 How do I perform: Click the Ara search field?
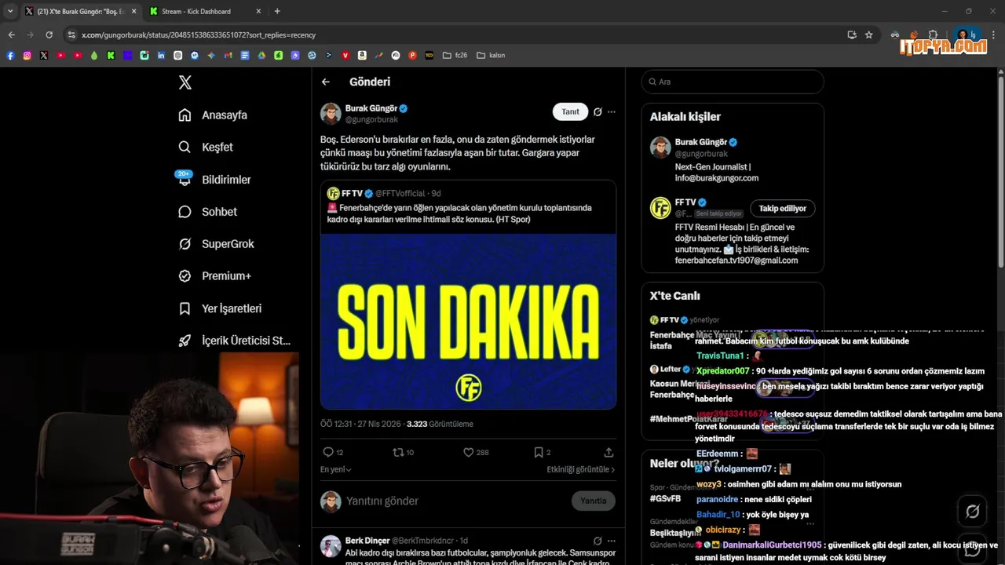point(733,82)
